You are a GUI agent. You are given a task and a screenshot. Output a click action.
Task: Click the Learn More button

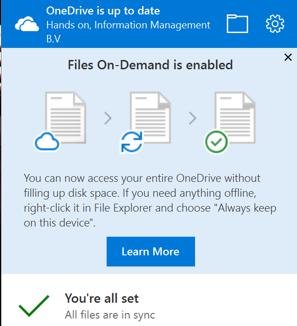tap(150, 252)
